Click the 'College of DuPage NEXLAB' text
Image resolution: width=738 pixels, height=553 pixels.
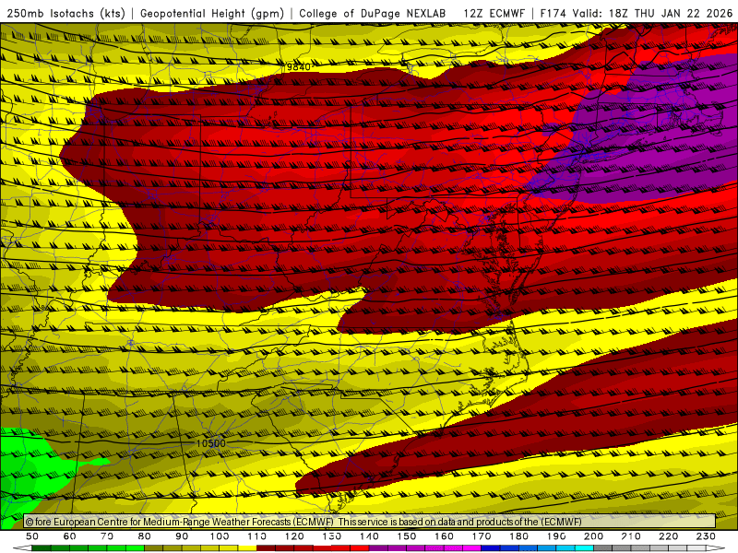click(373, 14)
